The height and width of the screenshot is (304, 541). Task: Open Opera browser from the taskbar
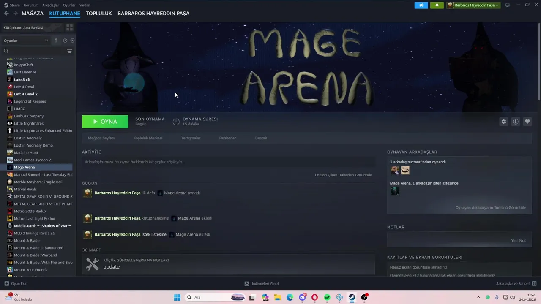[x=315, y=297]
